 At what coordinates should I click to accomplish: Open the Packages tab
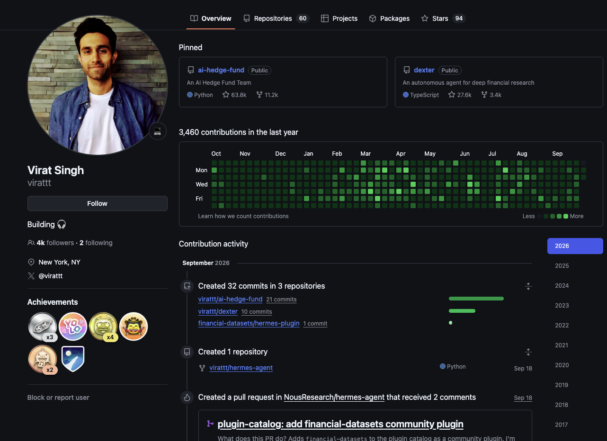tap(389, 18)
